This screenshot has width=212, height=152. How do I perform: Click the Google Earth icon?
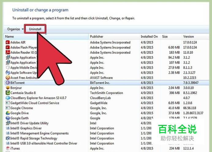(x=8, y=118)
